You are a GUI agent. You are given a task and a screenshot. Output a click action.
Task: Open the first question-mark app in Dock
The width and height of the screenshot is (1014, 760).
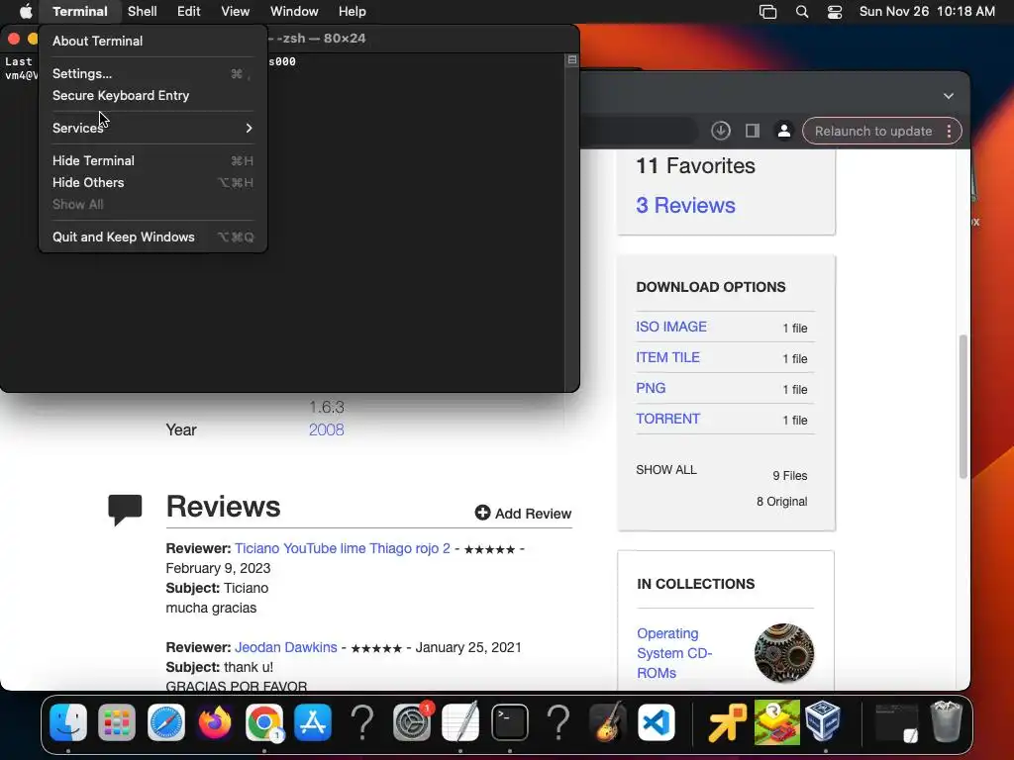(x=362, y=721)
